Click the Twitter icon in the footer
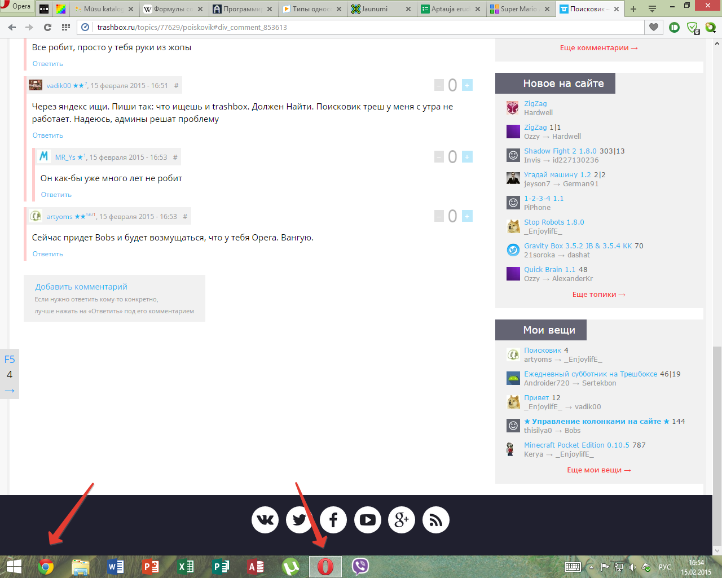 click(300, 520)
